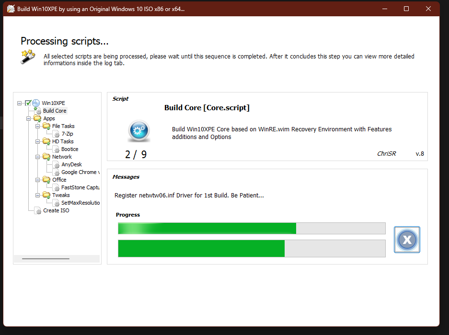Click the magic wand icon near heading
The width and height of the screenshot is (449, 335).
[x=28, y=57]
